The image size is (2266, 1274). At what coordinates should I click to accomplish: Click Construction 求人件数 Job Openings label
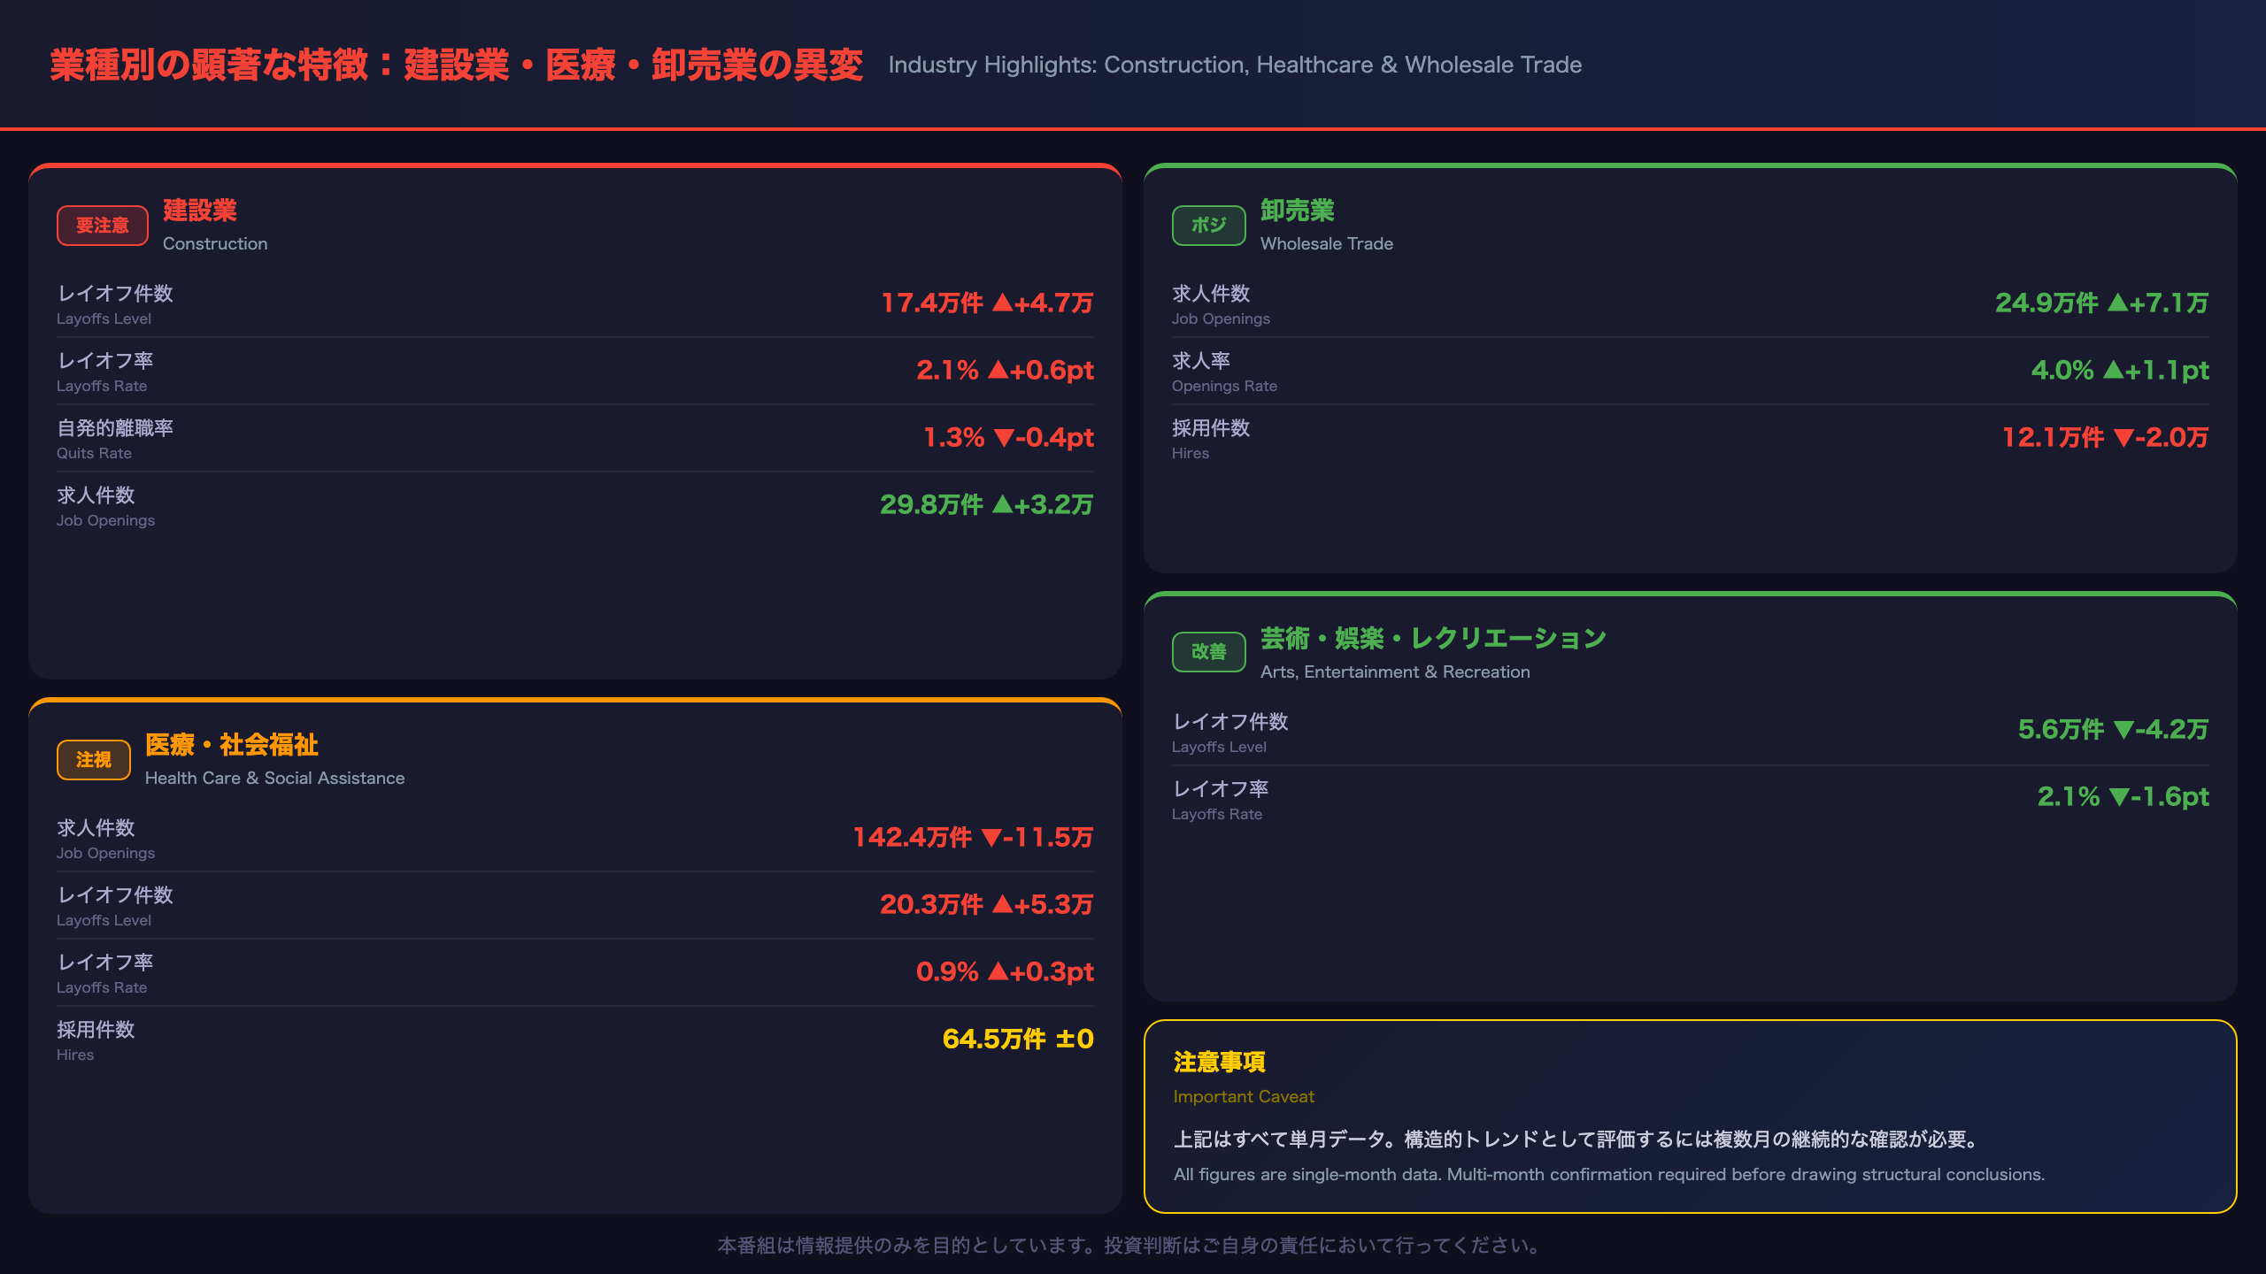tap(106, 506)
